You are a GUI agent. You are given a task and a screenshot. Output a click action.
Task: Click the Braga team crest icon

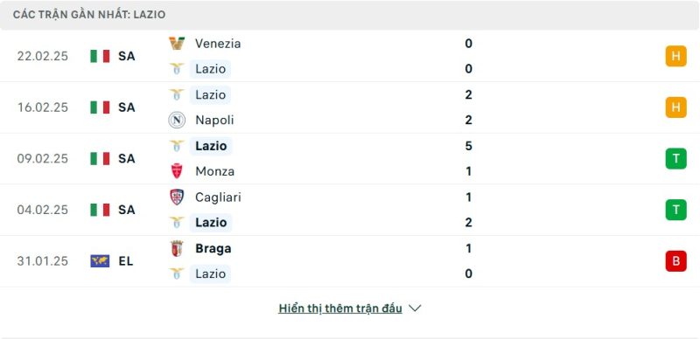pyautogui.click(x=177, y=248)
